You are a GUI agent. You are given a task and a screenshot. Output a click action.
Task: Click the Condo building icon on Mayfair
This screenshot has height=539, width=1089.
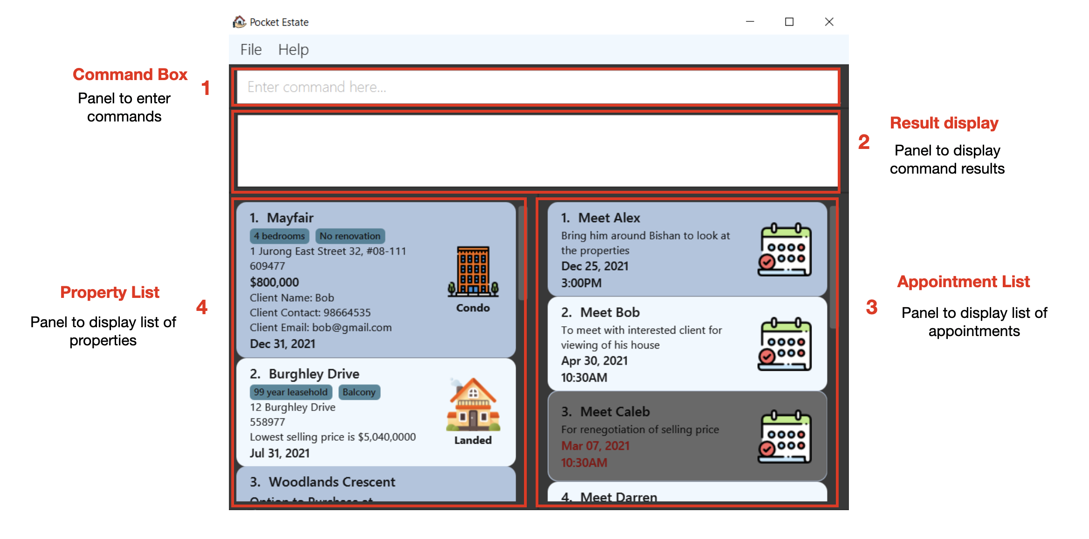(x=473, y=271)
